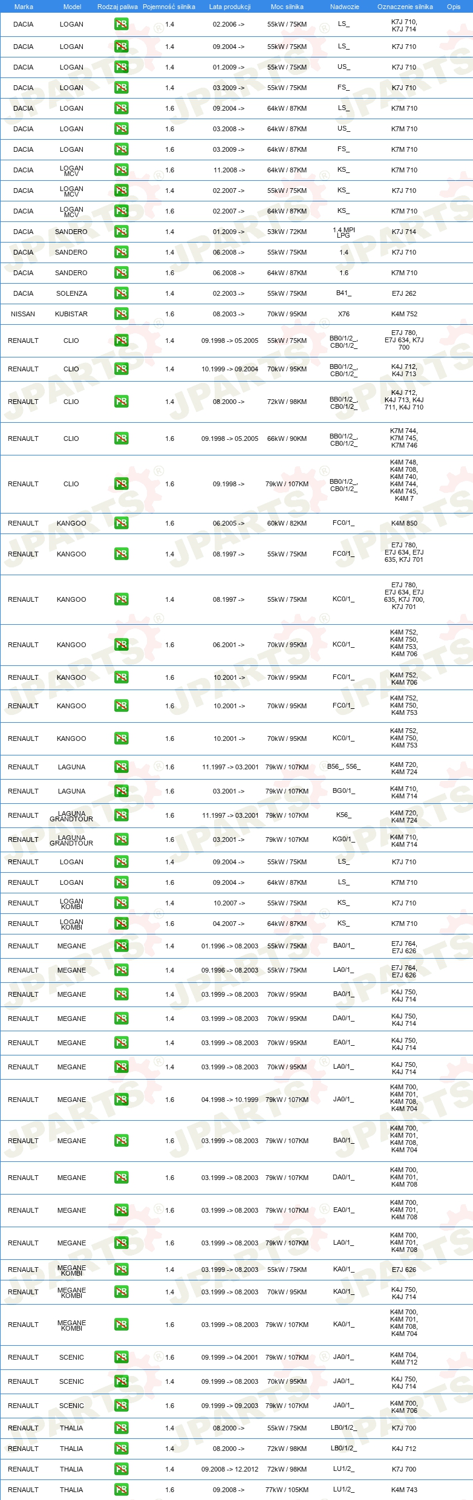Viewport: 473px width, 1500px height.
Task: Select the NISSAN cell in the Marka column
Action: (23, 314)
